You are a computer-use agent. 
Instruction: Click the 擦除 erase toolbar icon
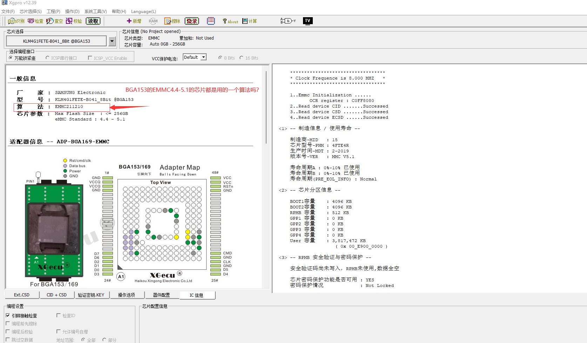[x=172, y=21]
